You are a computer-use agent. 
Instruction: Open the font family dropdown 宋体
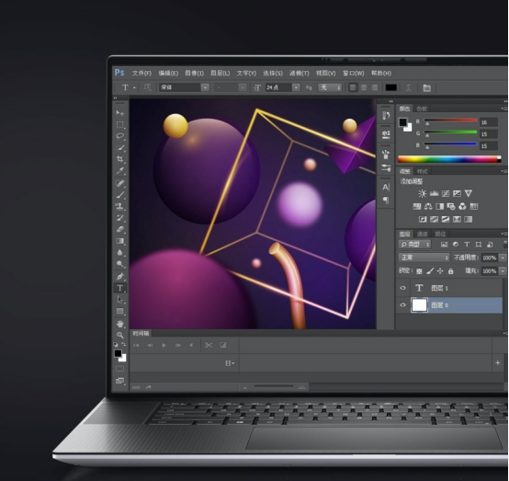(x=184, y=87)
